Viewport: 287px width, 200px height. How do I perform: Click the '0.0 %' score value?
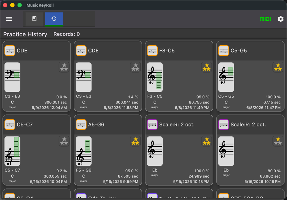(61, 97)
